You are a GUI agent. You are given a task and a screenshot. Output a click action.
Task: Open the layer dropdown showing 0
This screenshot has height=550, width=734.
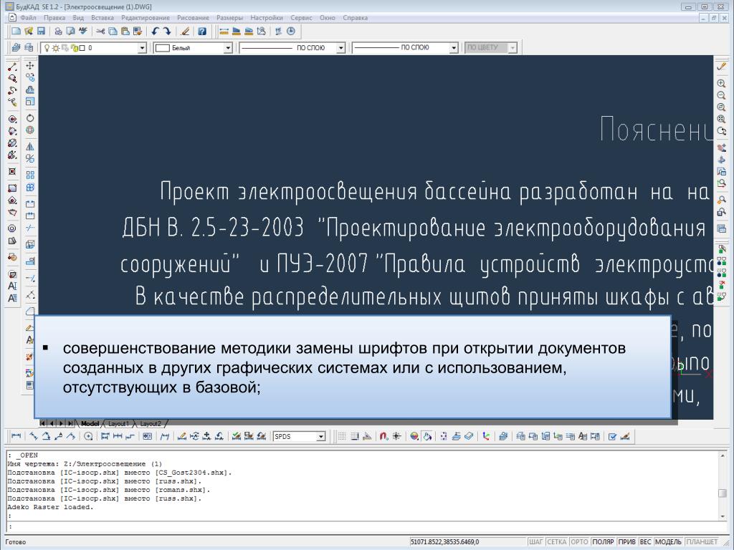pos(143,48)
